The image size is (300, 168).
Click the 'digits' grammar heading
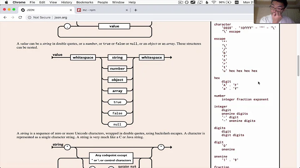tap(220, 128)
